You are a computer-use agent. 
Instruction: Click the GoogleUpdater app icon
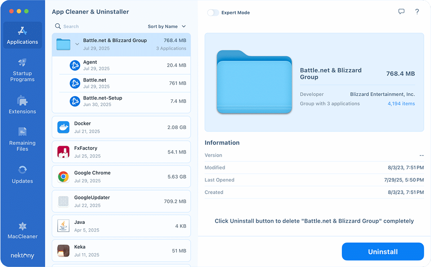(63, 201)
